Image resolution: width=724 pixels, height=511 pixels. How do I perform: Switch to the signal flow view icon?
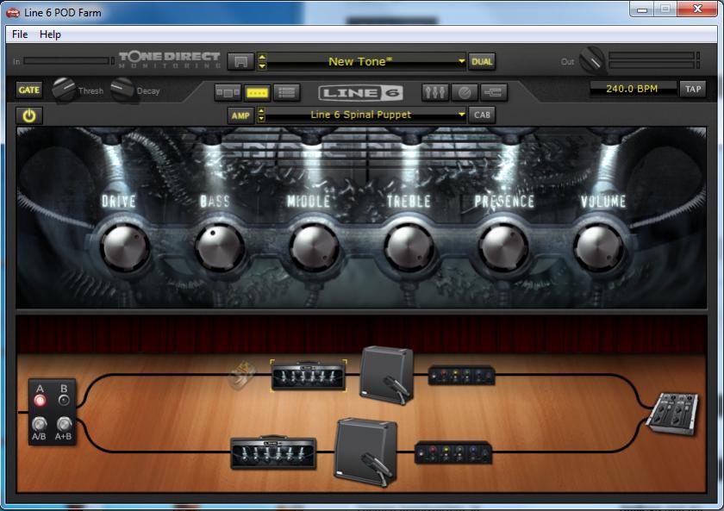(x=228, y=92)
